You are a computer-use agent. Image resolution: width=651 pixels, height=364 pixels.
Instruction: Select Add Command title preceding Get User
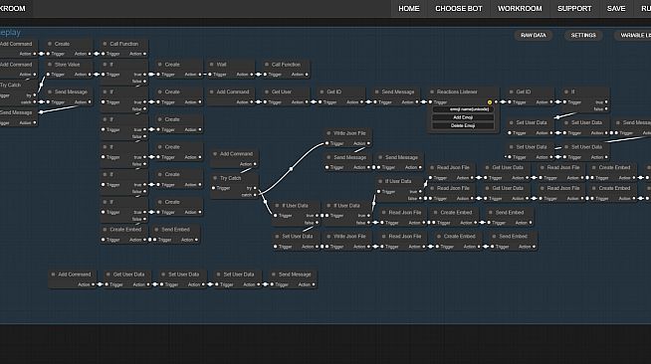233,92
